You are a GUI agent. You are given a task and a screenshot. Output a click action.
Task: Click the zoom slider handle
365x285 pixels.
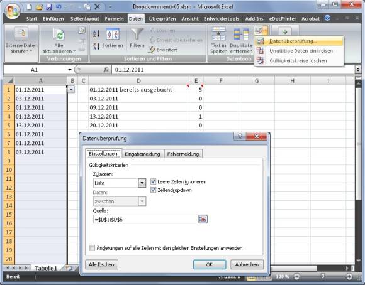[323, 276]
